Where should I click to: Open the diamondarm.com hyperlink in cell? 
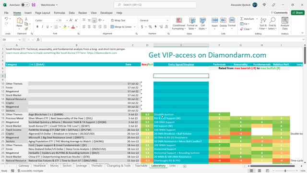pyautogui.click(x=102, y=53)
